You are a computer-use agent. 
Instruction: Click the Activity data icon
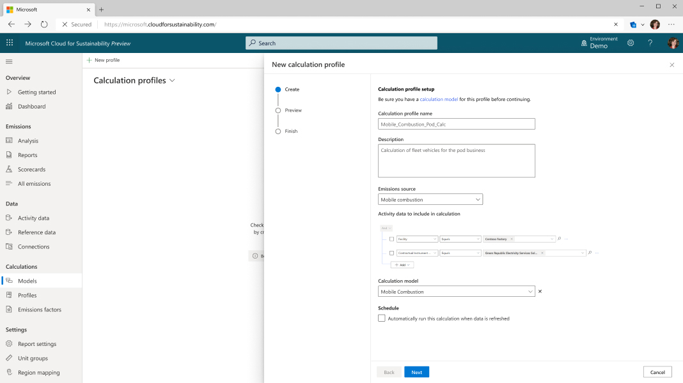[9, 218]
